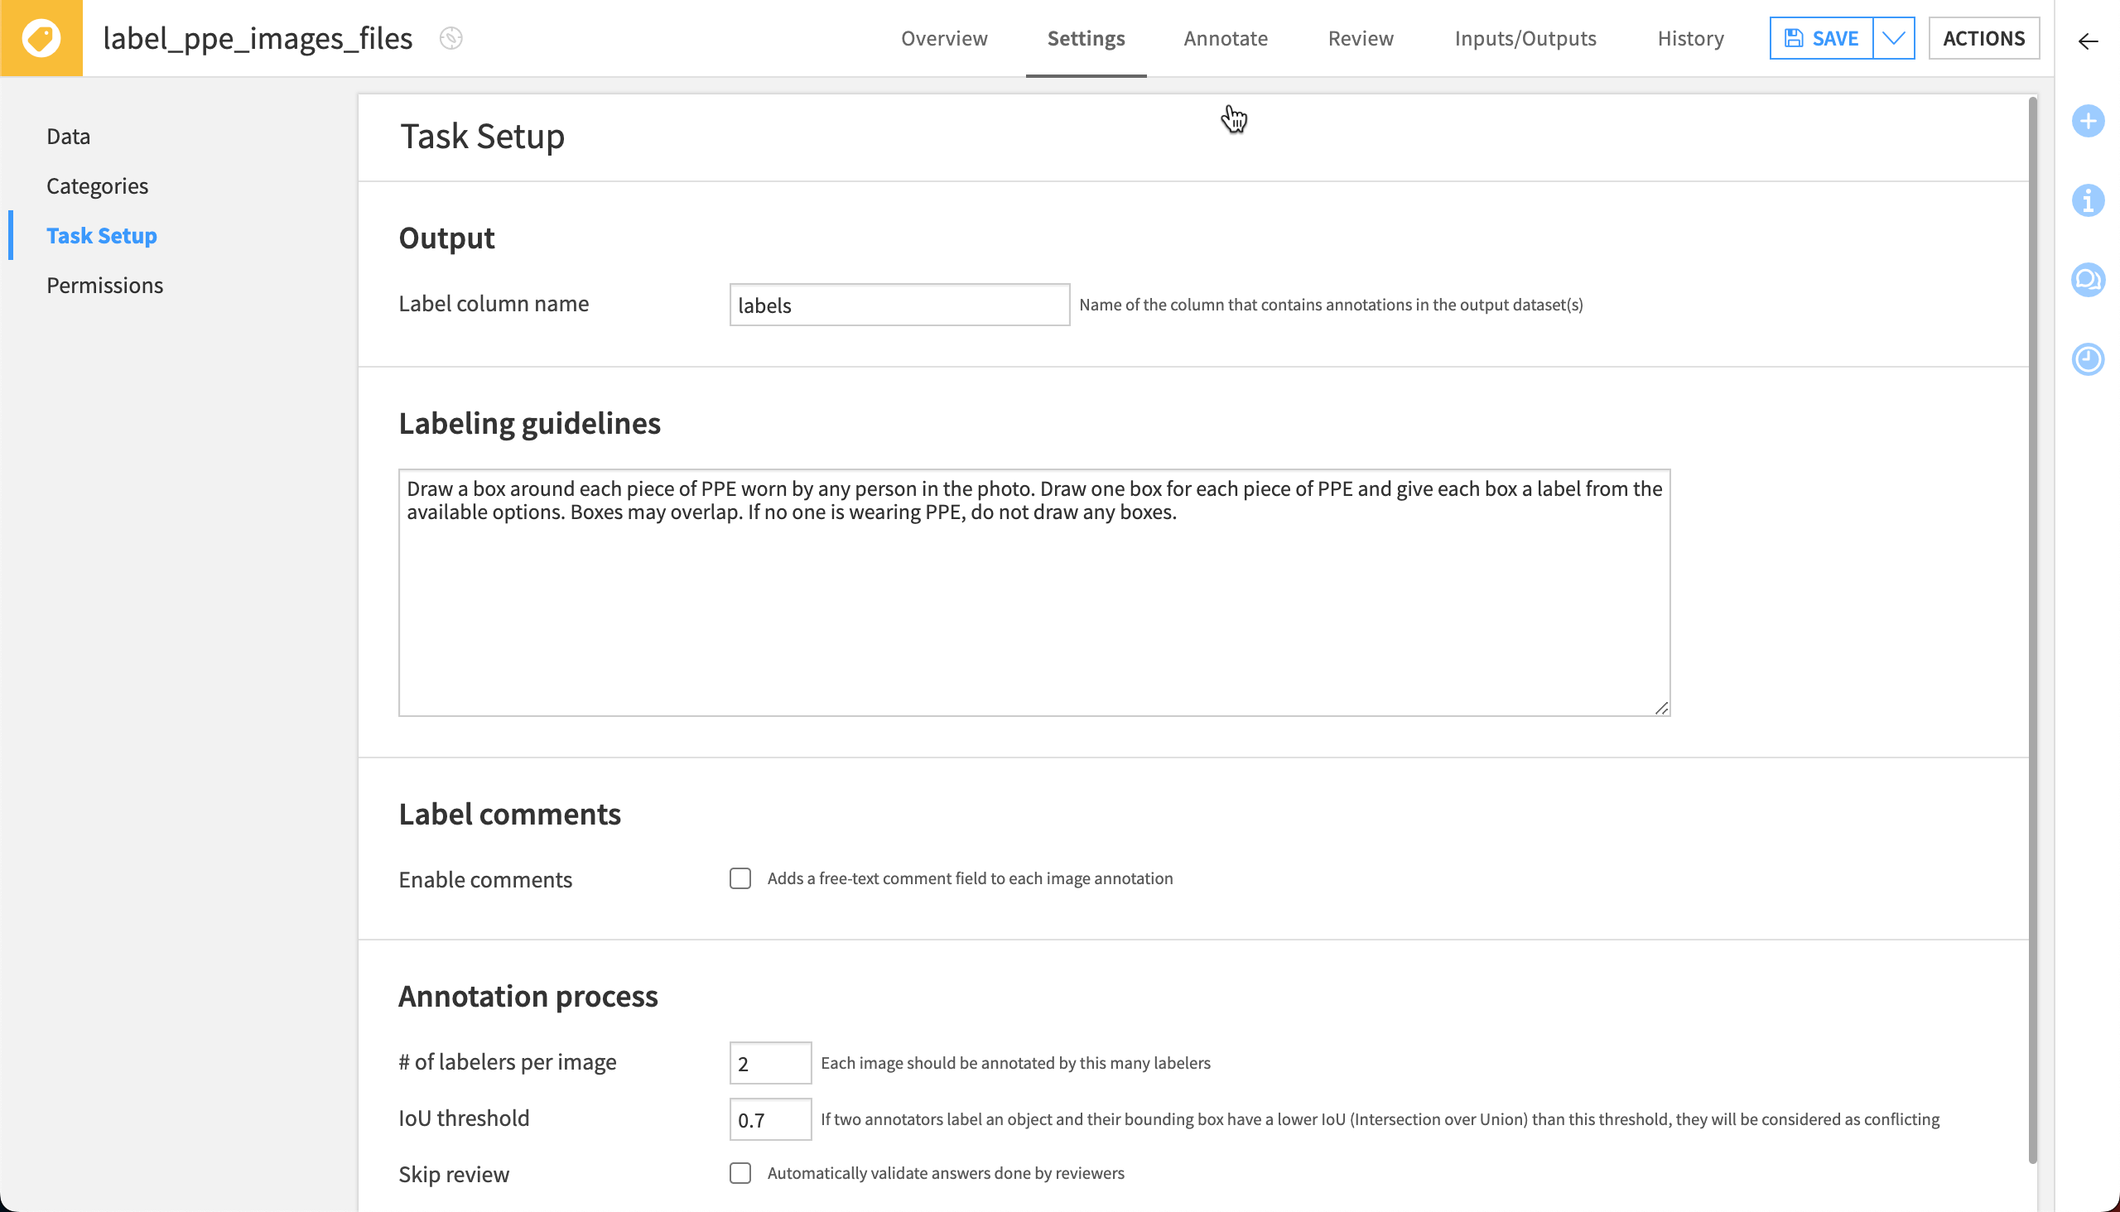Open the Inputs/Outputs tab
Viewport: 2120px width, 1212px height.
coord(1524,38)
